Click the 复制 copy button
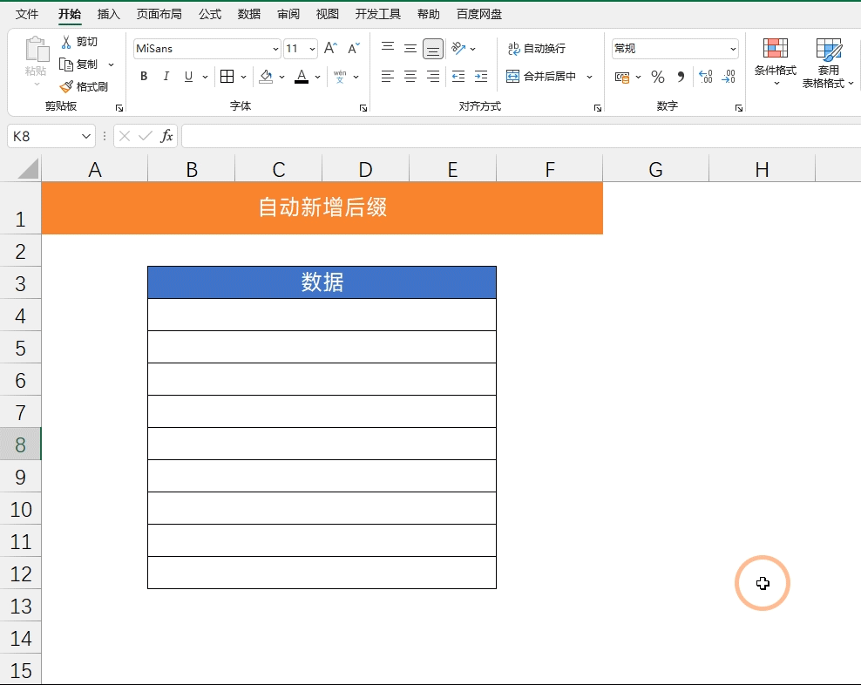This screenshot has width=861, height=685. click(88, 63)
